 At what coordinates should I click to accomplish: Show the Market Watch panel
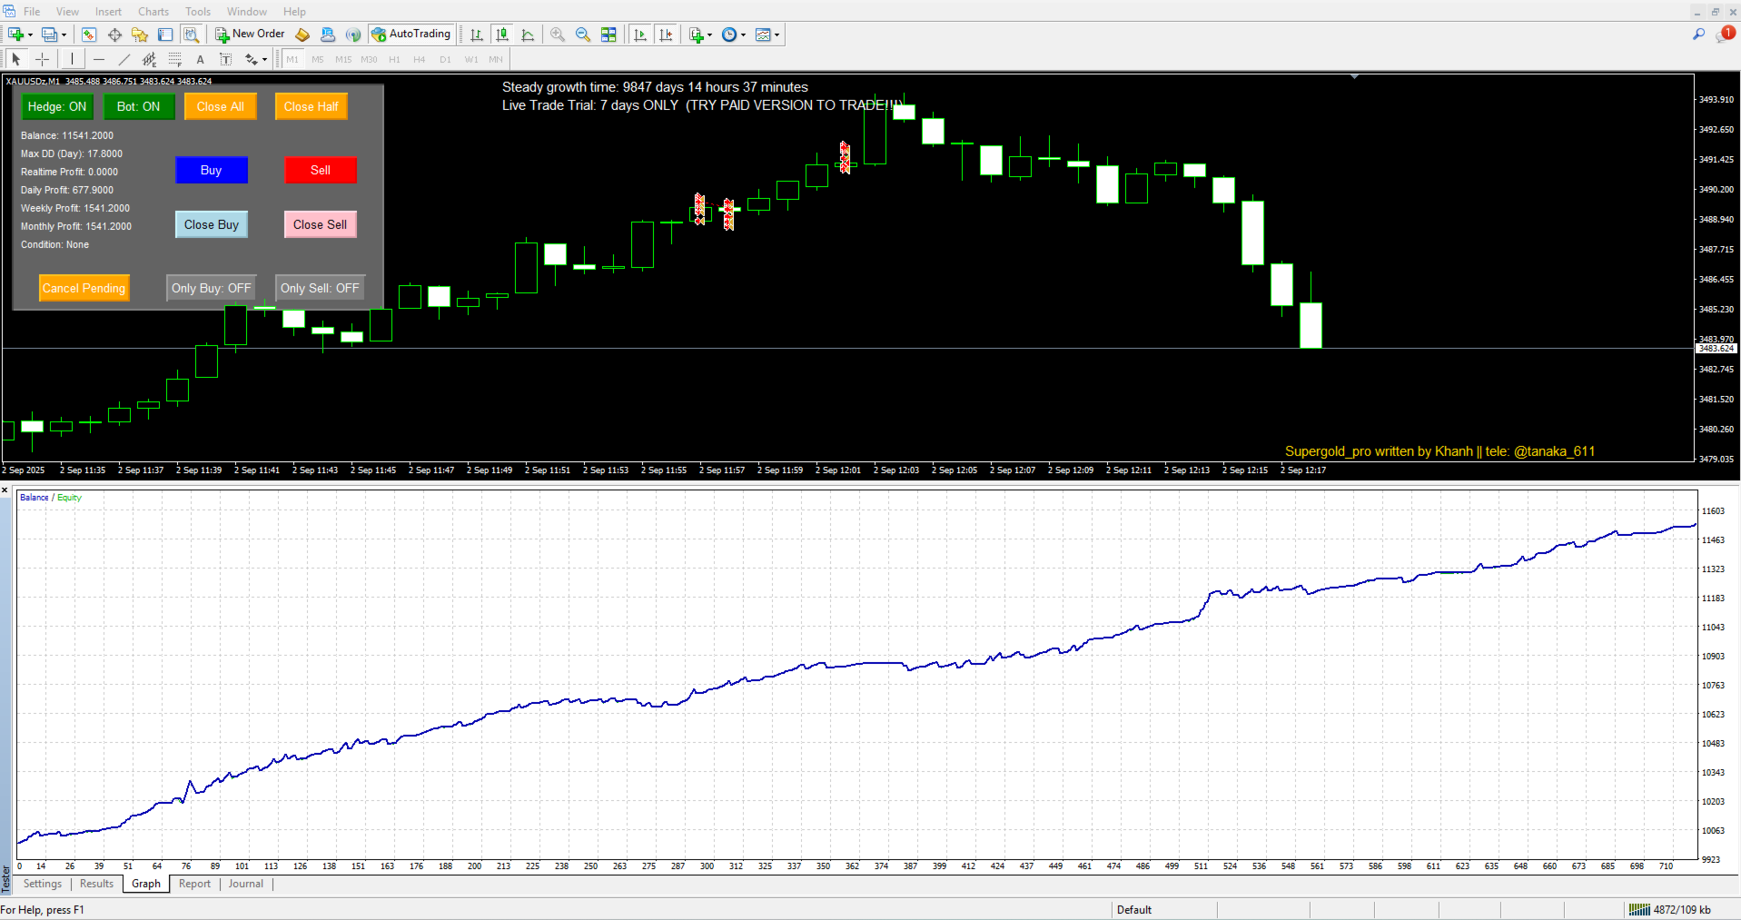point(89,35)
